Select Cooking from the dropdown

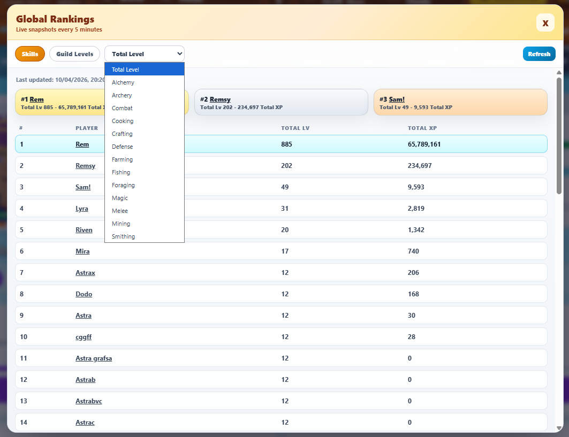point(123,121)
